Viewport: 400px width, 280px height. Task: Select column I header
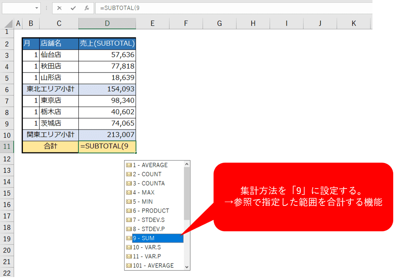click(286, 23)
